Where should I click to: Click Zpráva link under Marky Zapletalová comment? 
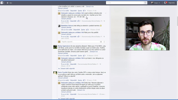click(80, 56)
